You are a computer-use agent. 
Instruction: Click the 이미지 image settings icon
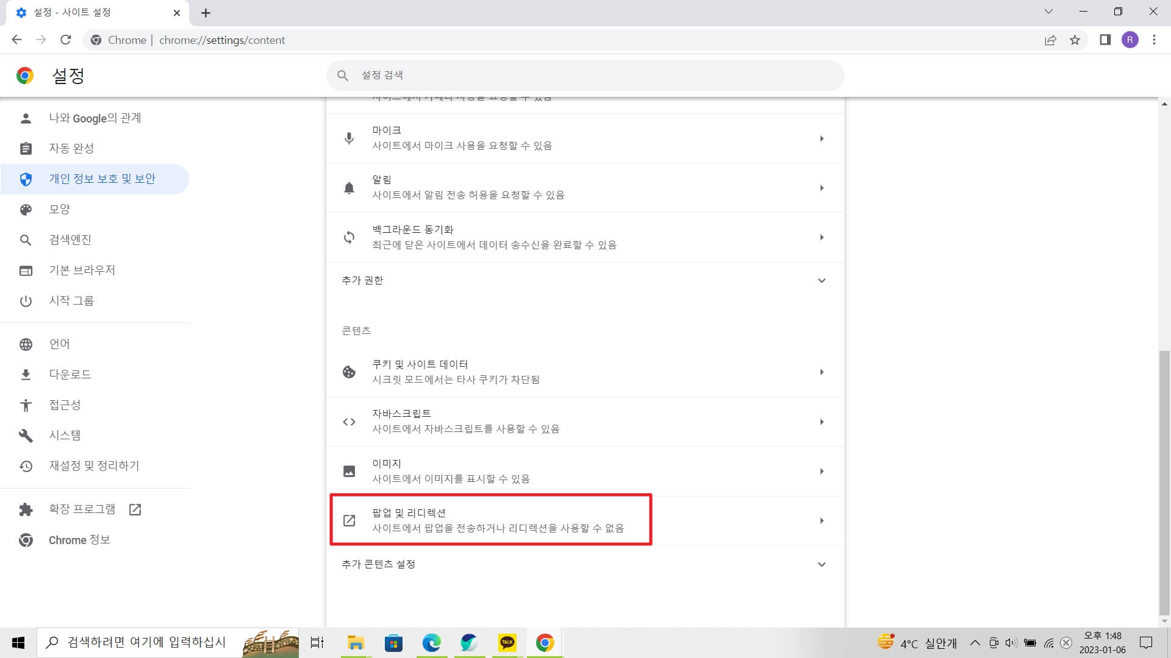(349, 471)
